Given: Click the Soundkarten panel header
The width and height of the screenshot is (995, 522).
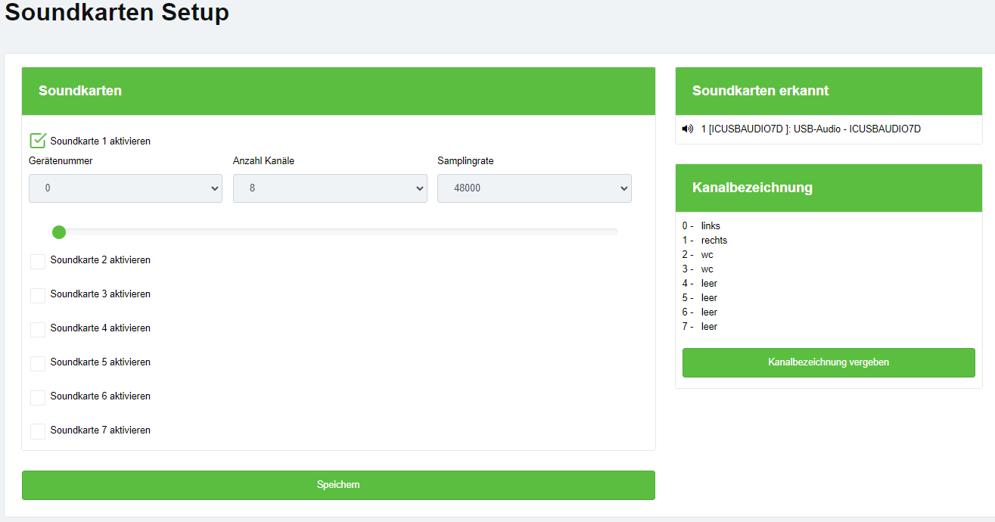Looking at the screenshot, I should point(338,91).
